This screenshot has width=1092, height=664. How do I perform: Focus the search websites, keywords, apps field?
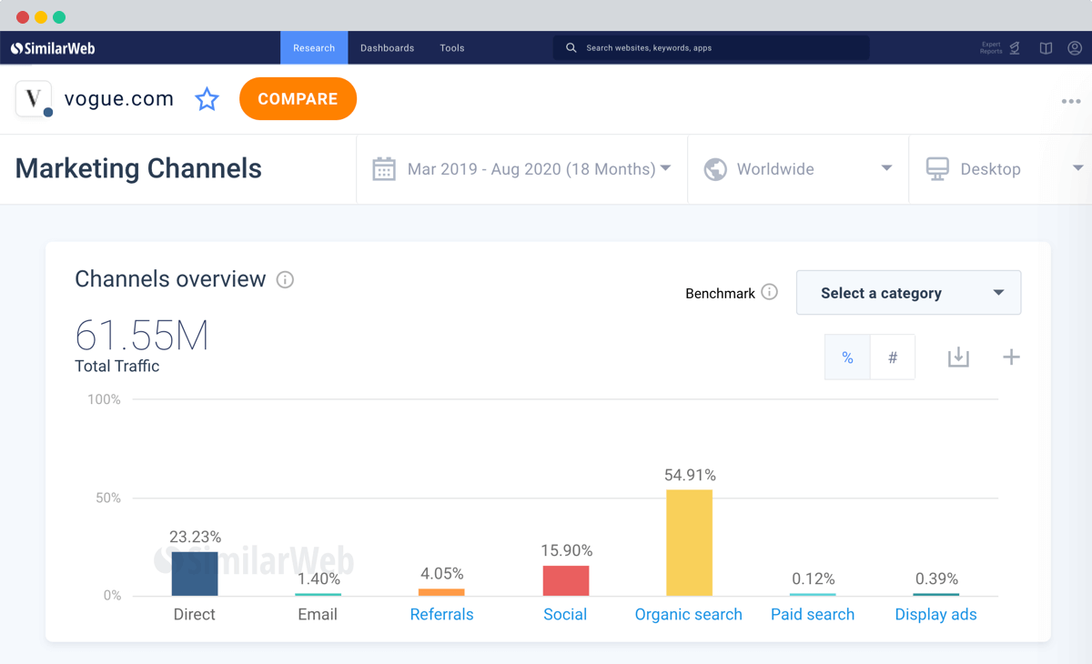click(711, 48)
